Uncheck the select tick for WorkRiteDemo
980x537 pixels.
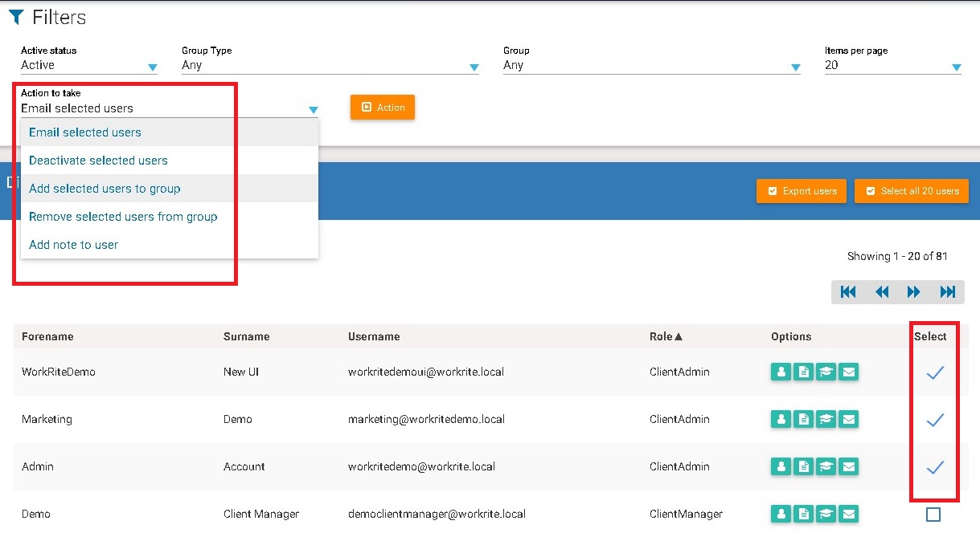[934, 372]
